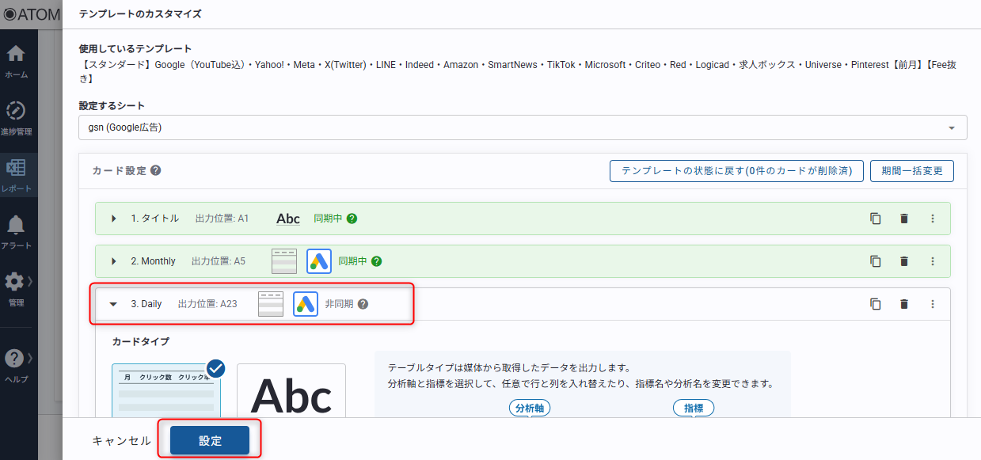
Task: Open the 設定するシート dropdown
Action: 522,127
